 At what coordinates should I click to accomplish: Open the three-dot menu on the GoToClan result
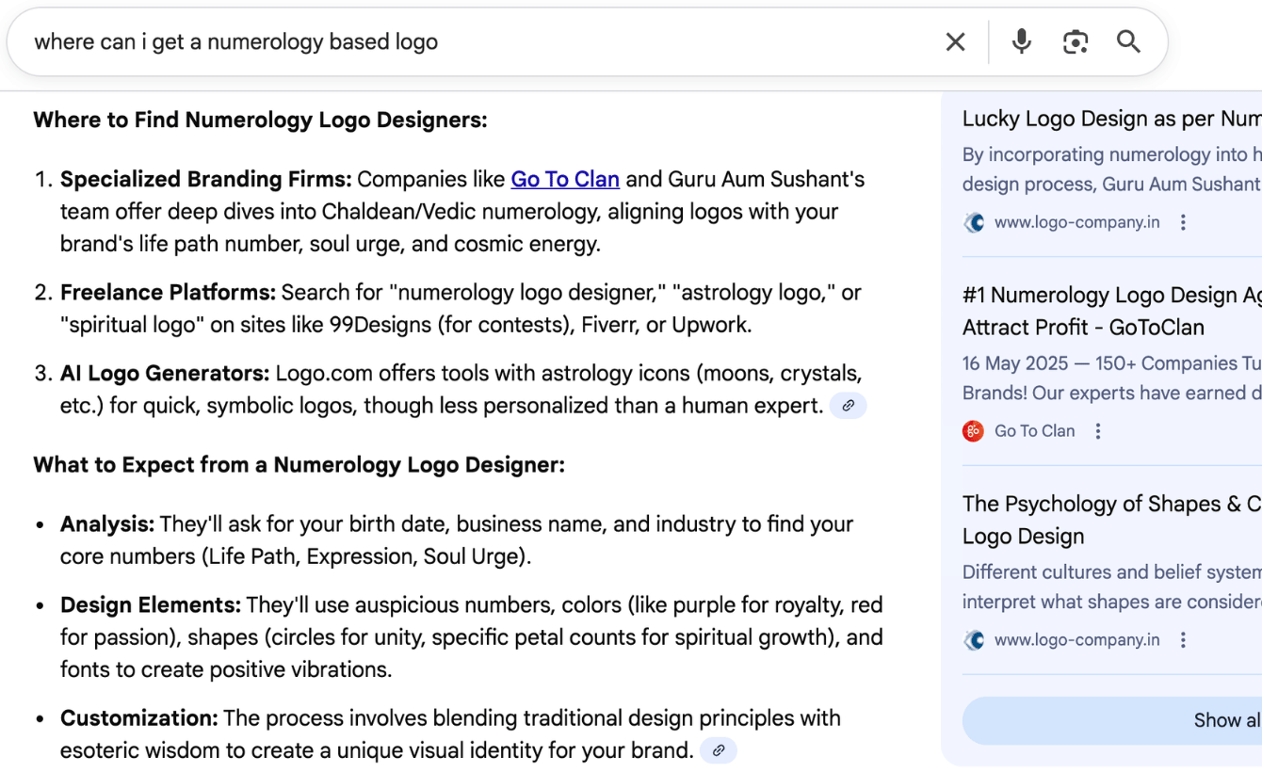click(x=1098, y=430)
